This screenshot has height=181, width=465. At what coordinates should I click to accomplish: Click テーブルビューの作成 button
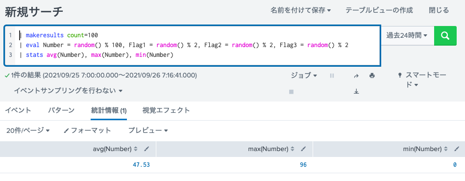click(x=379, y=10)
